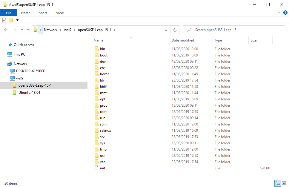Go up one folder level
Viewport: 289px width, 187px height.
click(28, 30)
